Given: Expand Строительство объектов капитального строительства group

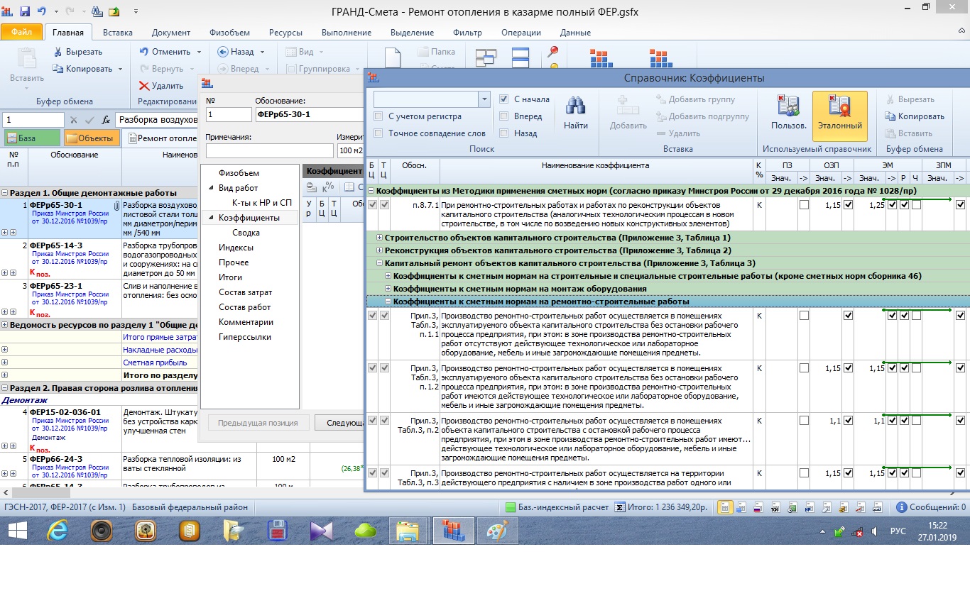Looking at the screenshot, I should 379,238.
